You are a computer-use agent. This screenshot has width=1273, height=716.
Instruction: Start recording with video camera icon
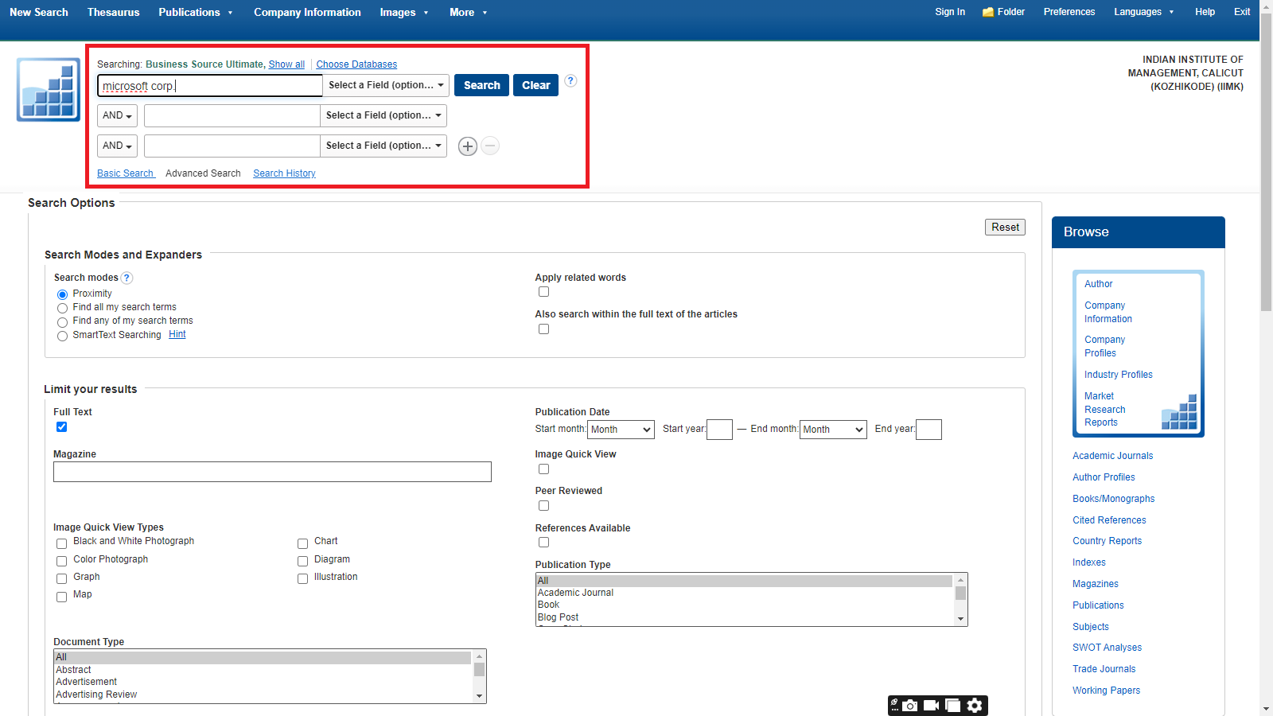[931, 706]
